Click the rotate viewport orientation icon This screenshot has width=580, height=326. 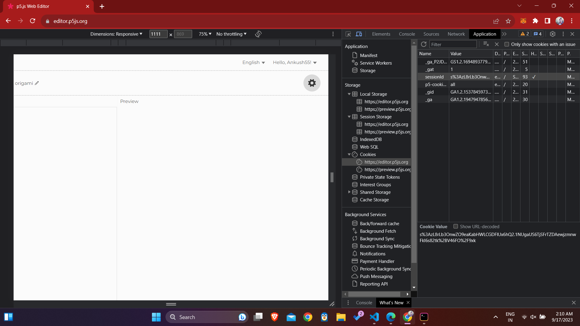click(258, 34)
